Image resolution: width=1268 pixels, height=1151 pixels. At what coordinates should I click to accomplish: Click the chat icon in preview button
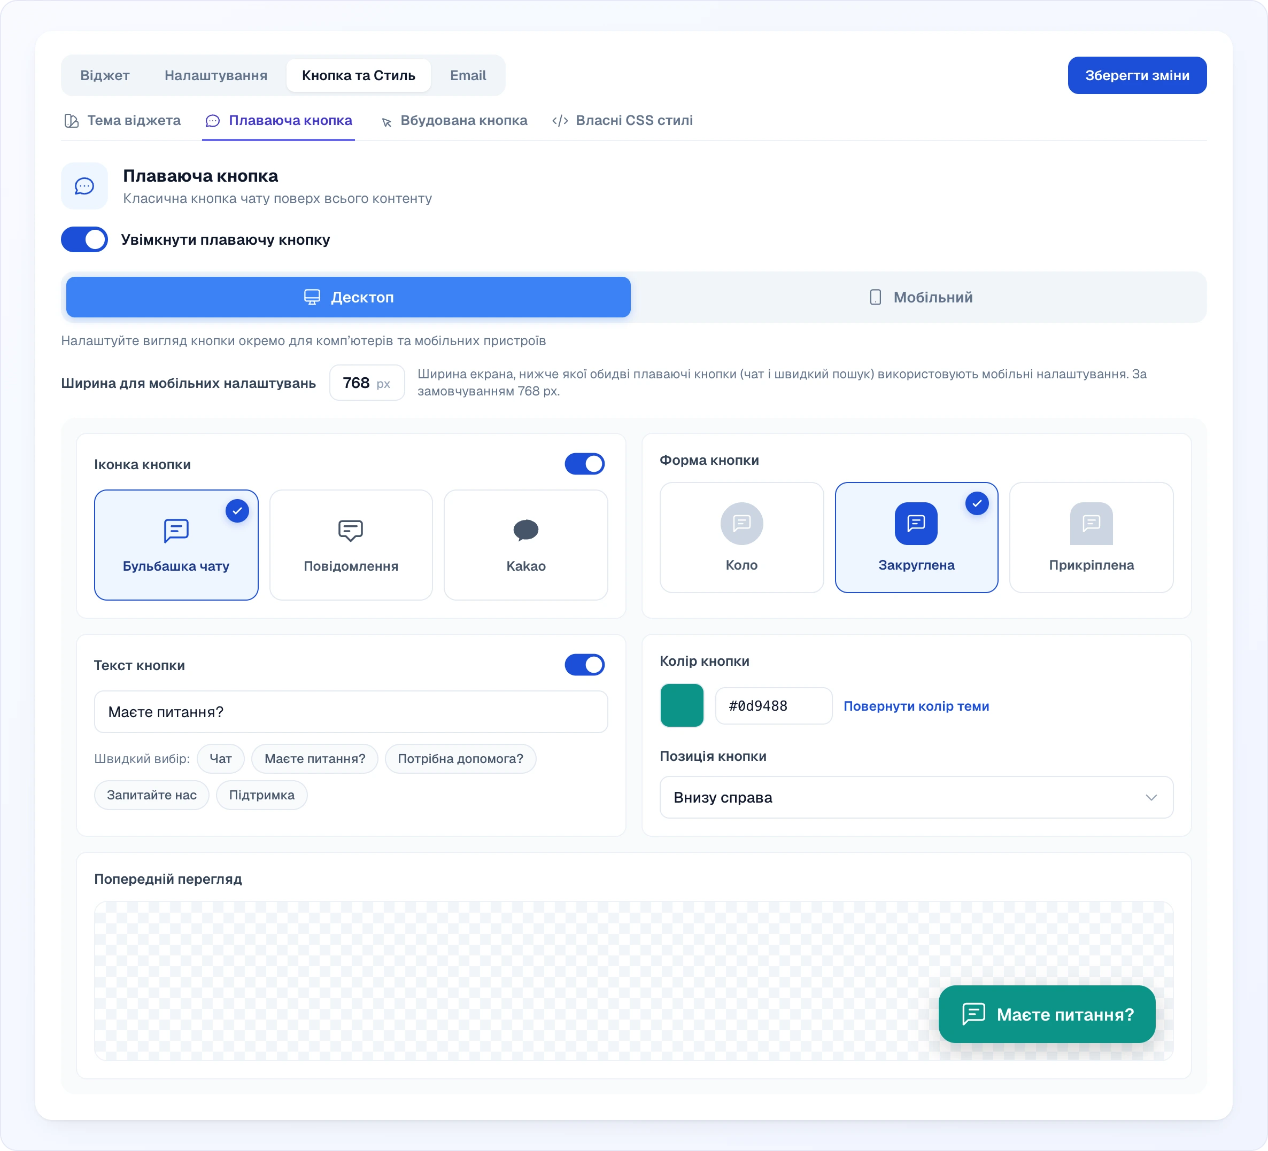click(x=973, y=1014)
